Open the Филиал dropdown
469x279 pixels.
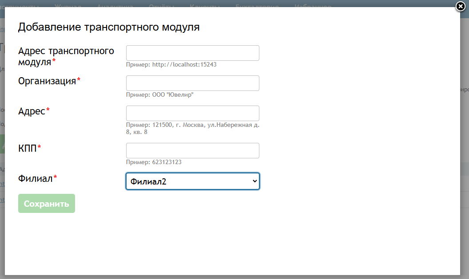(x=192, y=181)
